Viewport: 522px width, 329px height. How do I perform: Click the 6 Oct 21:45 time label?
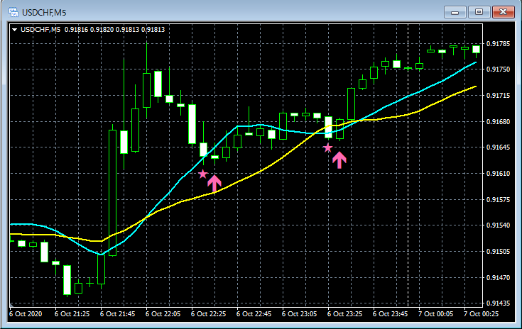117,313
